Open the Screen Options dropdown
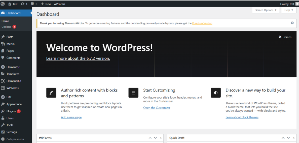The image size is (299, 143). (266, 10)
